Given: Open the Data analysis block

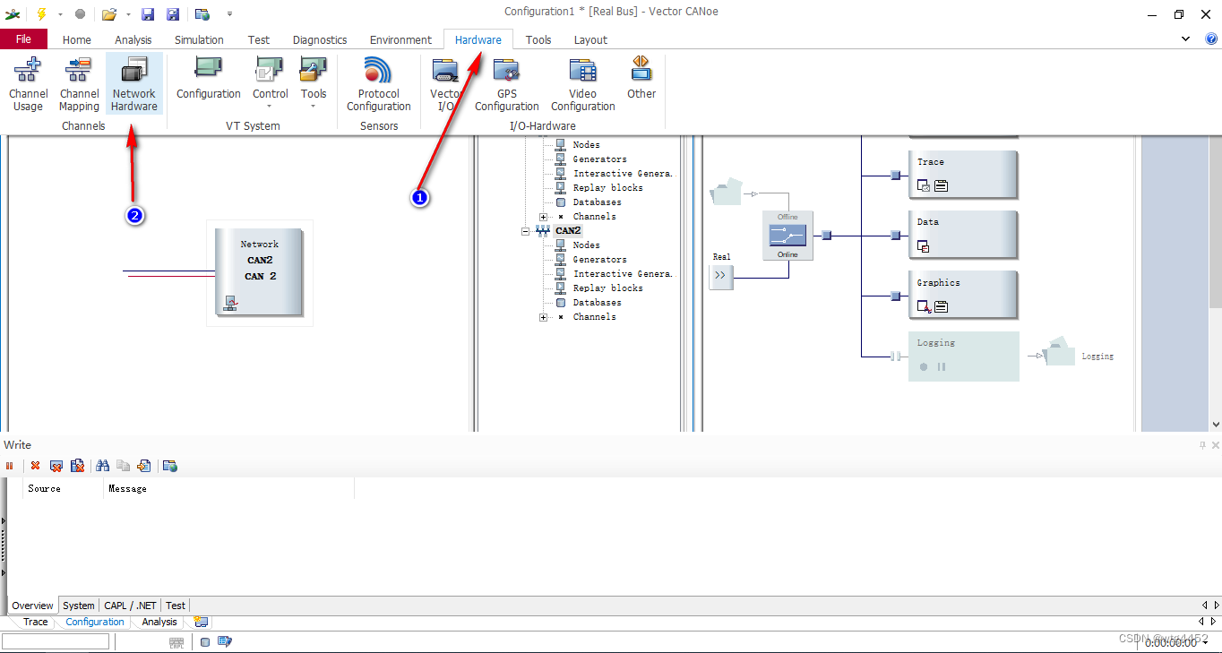Looking at the screenshot, I should pyautogui.click(x=963, y=234).
